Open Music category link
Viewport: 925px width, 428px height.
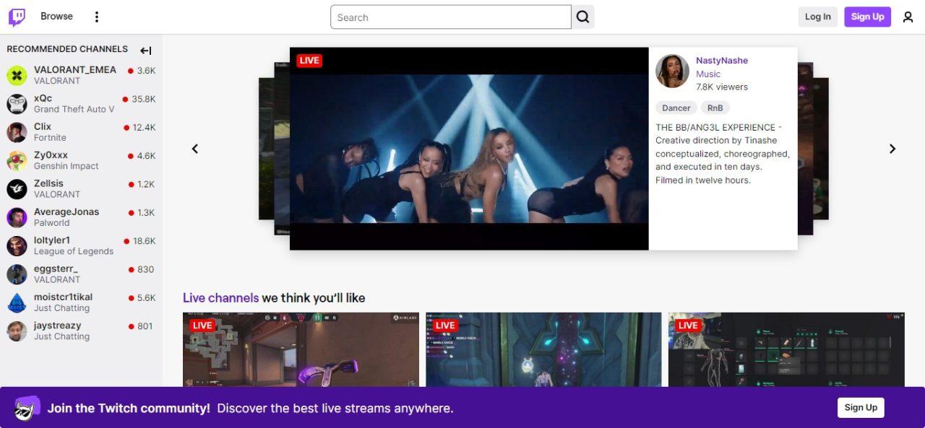click(708, 74)
